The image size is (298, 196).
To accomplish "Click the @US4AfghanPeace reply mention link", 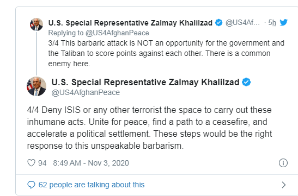I will click(x=117, y=33).
